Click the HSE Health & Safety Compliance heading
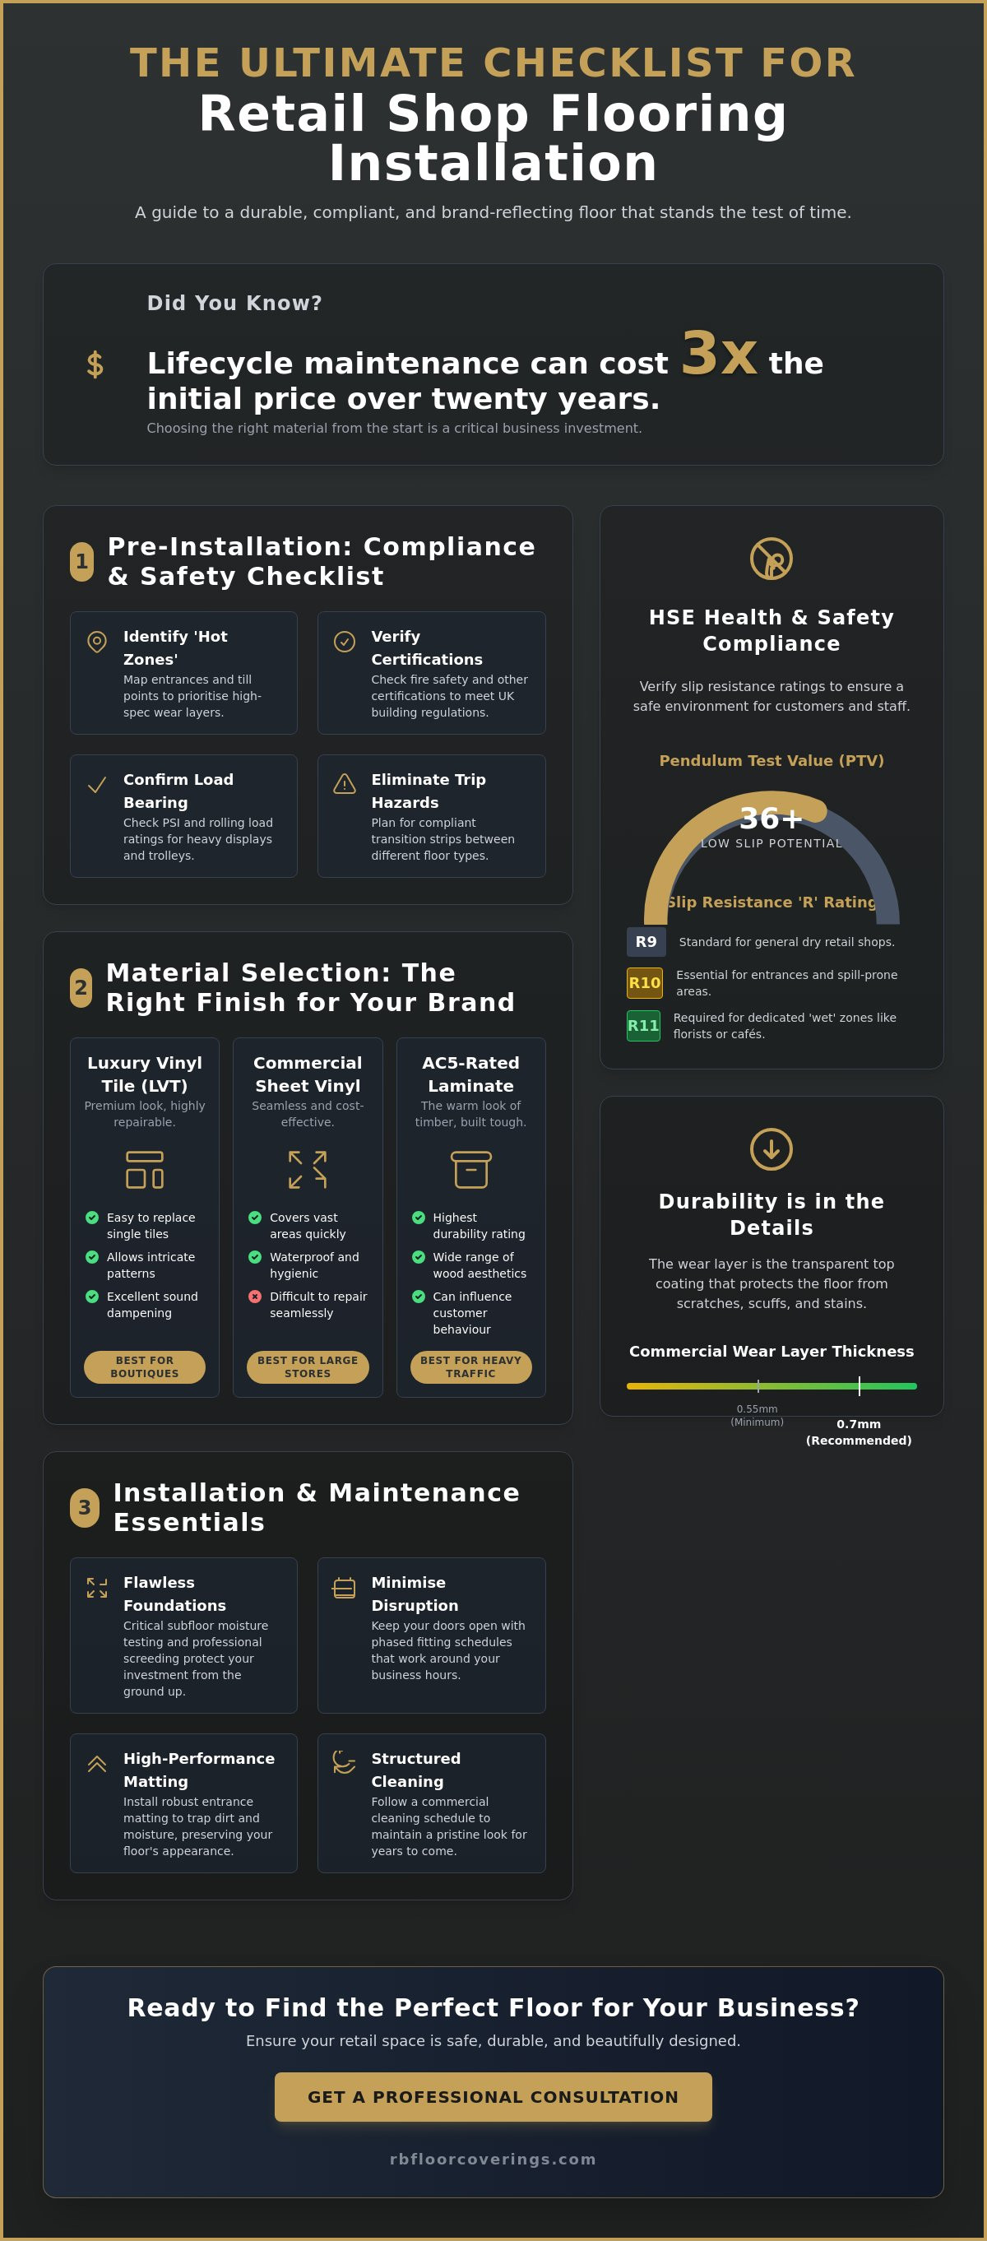 pos(772,630)
